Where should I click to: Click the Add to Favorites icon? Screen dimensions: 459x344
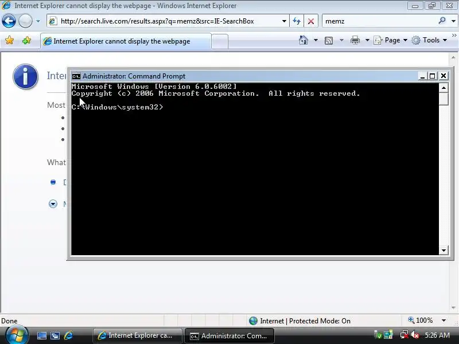point(26,40)
